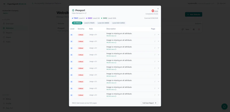The image size is (230, 112).
Task: Click Sign out in the top header
Action: point(221,3)
